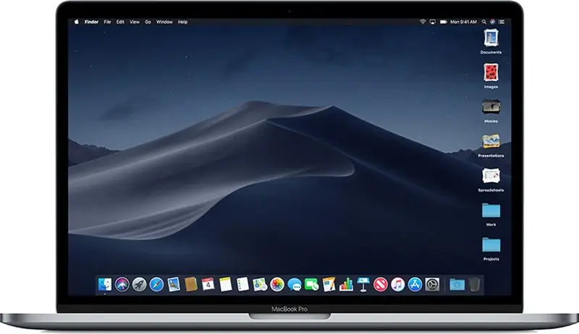Open App Store icon in Dock
The width and height of the screenshot is (579, 334).
pyautogui.click(x=415, y=285)
